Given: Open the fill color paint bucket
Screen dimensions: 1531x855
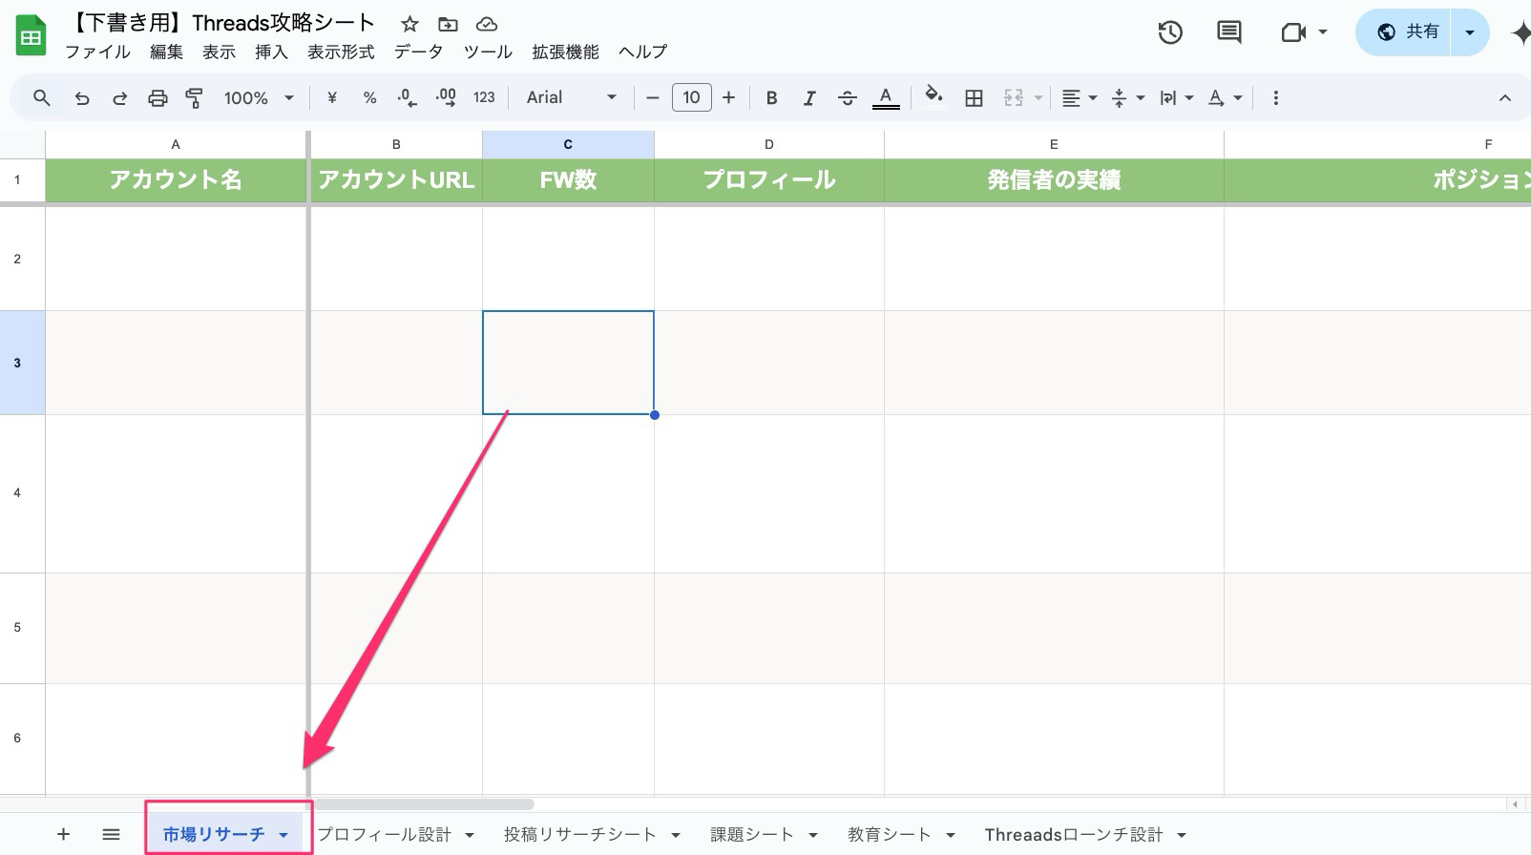Looking at the screenshot, I should (934, 95).
